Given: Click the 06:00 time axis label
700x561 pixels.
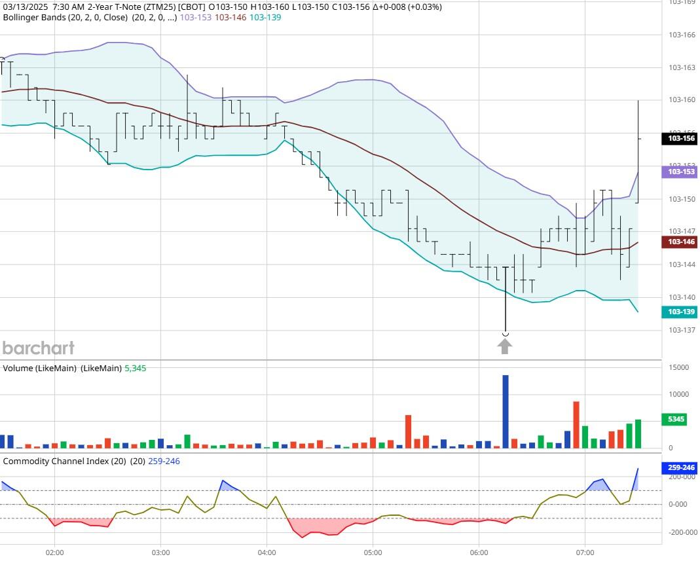Looking at the screenshot, I should [479, 552].
